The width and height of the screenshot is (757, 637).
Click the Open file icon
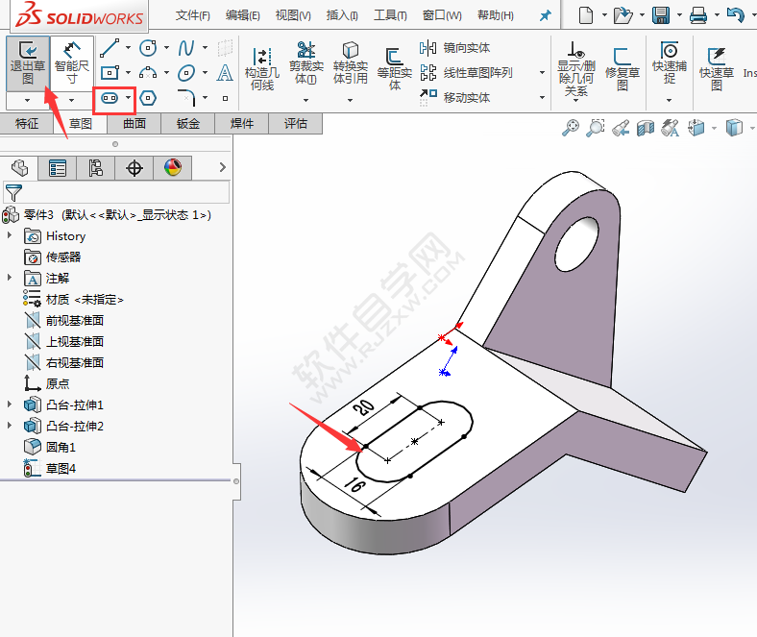coord(623,15)
